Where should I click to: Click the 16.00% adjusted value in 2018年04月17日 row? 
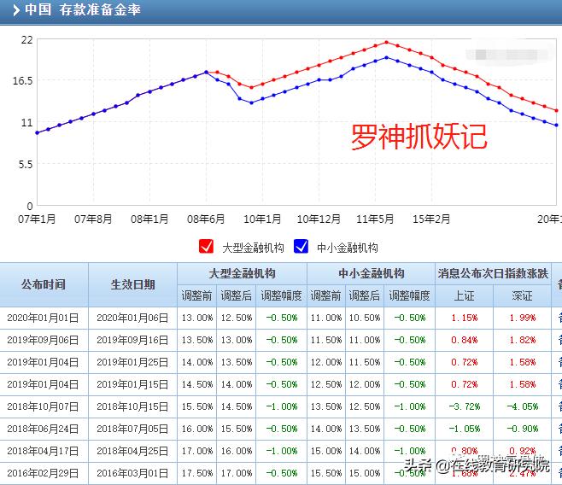point(237,451)
